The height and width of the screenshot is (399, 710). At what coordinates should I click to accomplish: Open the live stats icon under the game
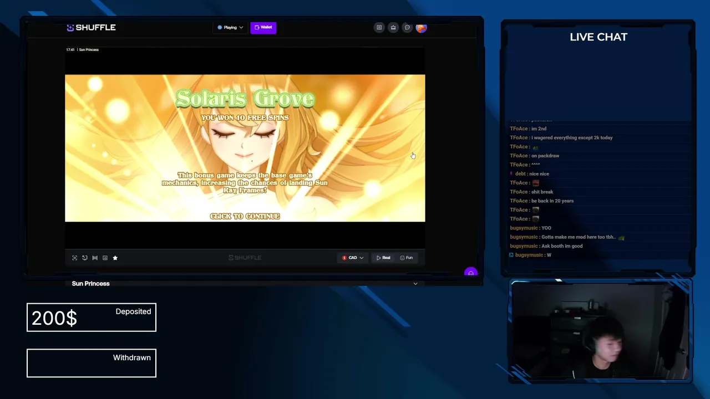tap(105, 258)
